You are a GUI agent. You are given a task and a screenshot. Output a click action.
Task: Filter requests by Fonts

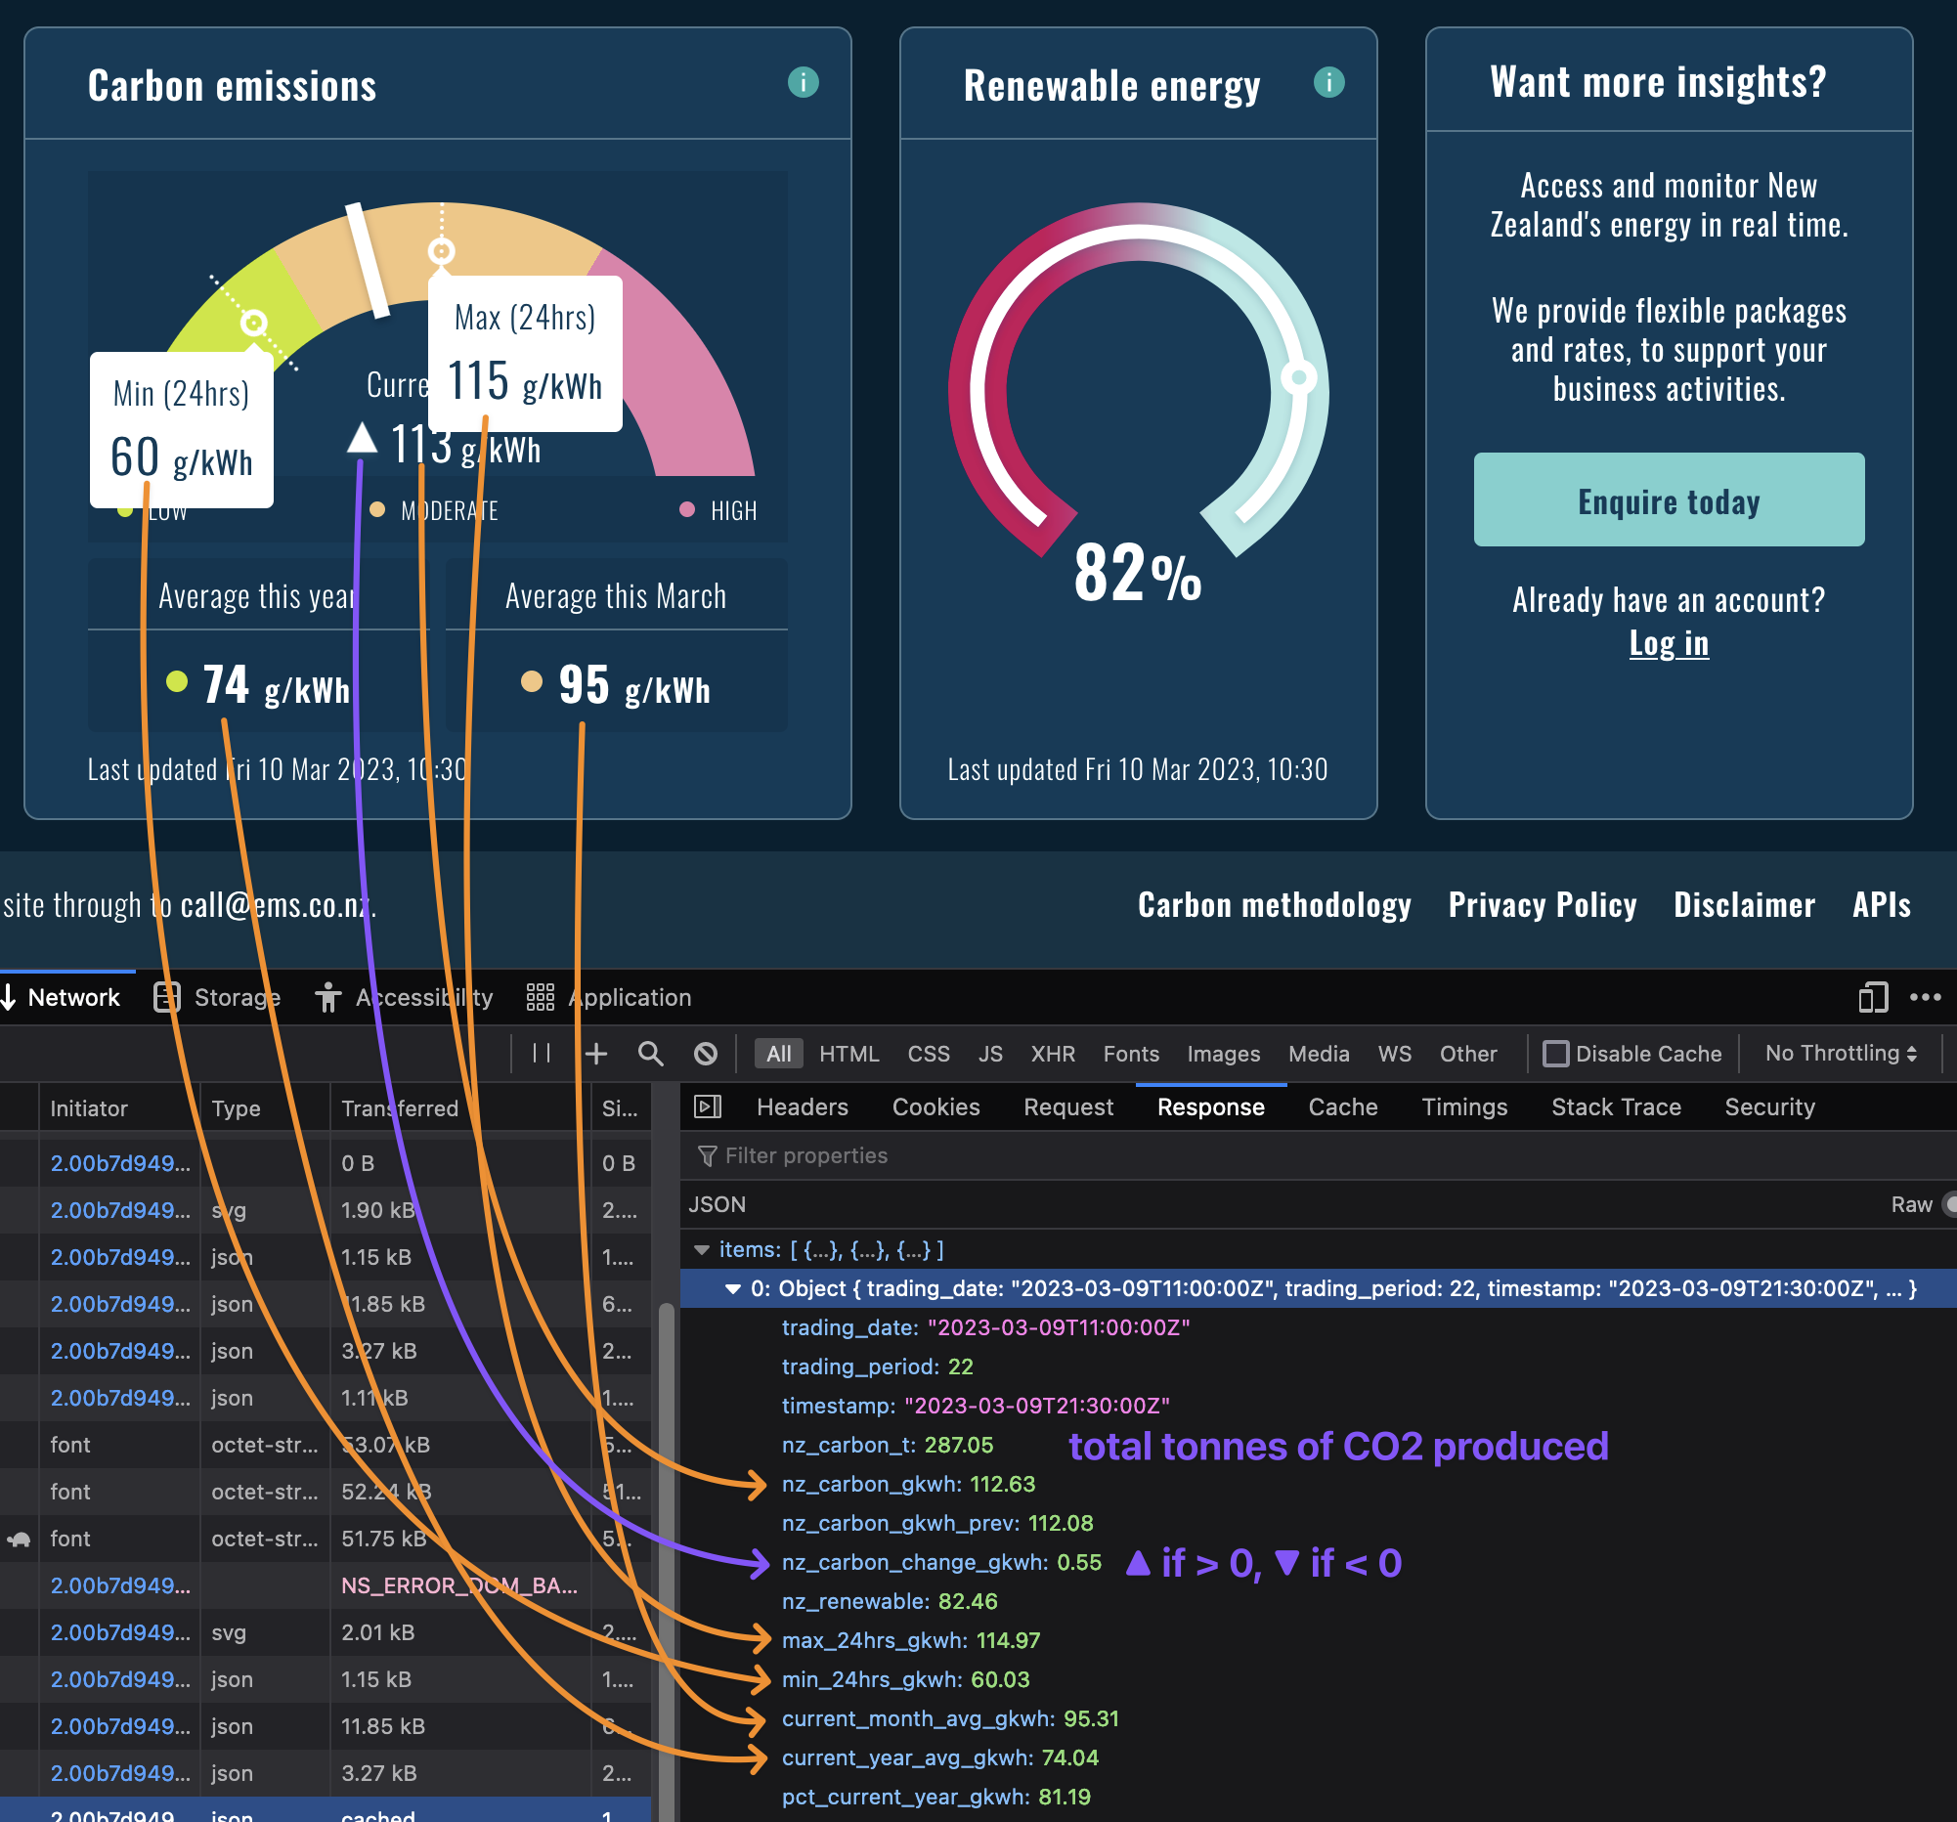pos(1131,1054)
